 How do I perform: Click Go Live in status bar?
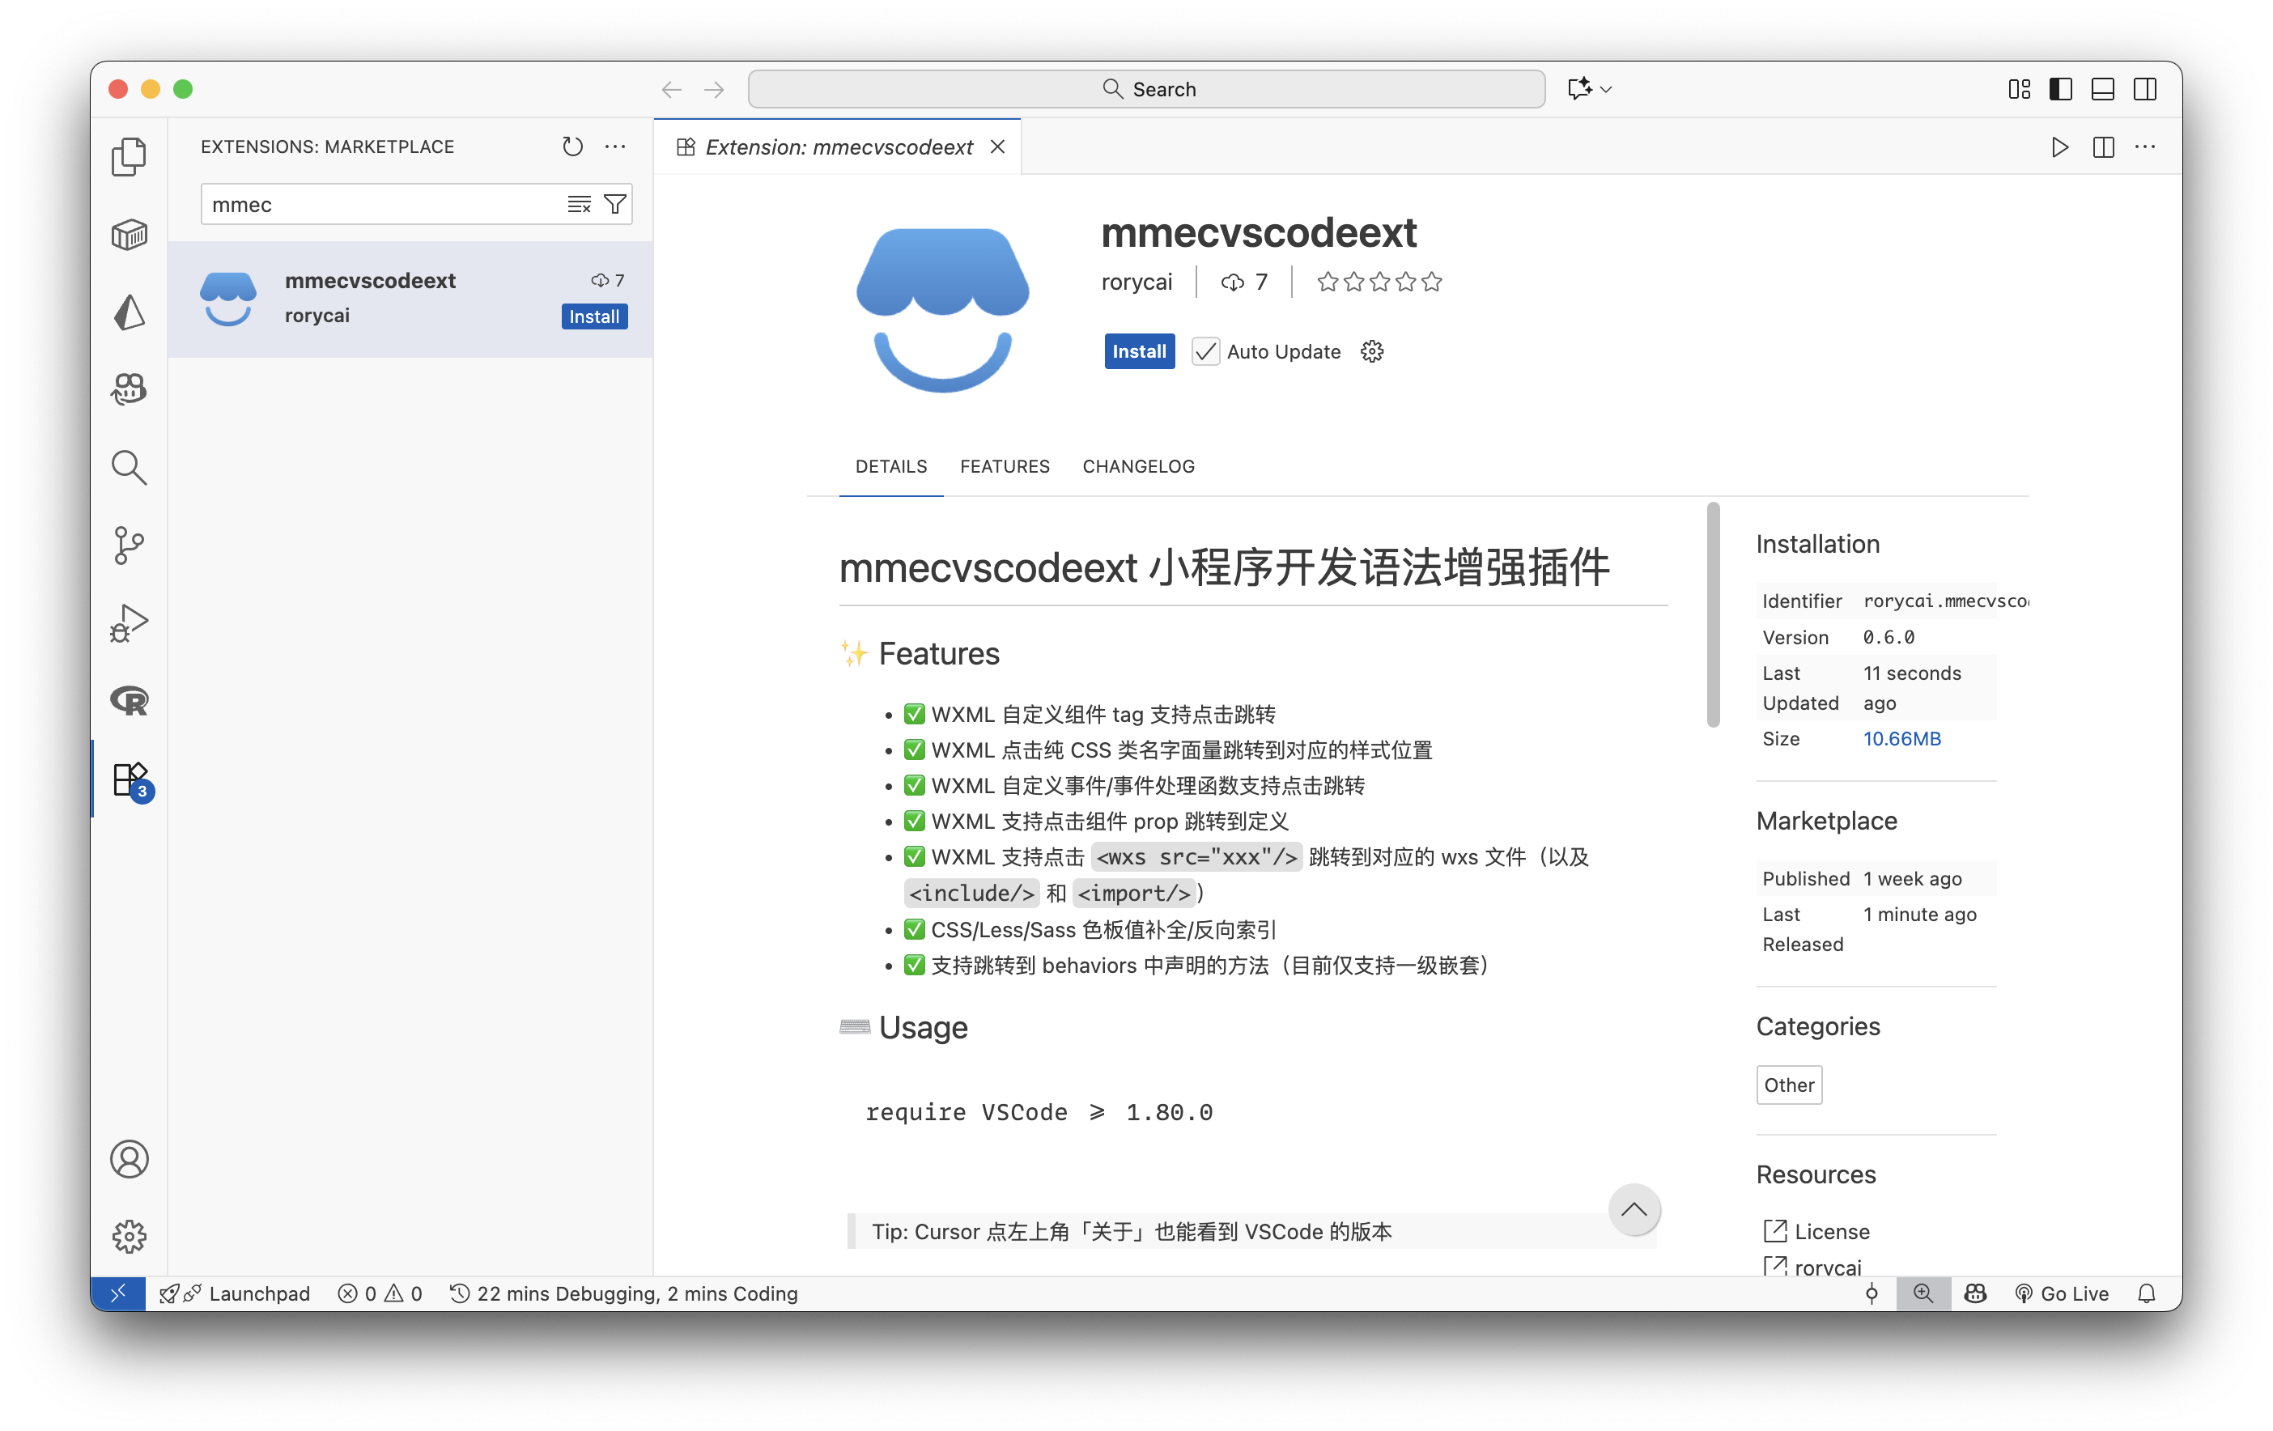click(x=2063, y=1293)
